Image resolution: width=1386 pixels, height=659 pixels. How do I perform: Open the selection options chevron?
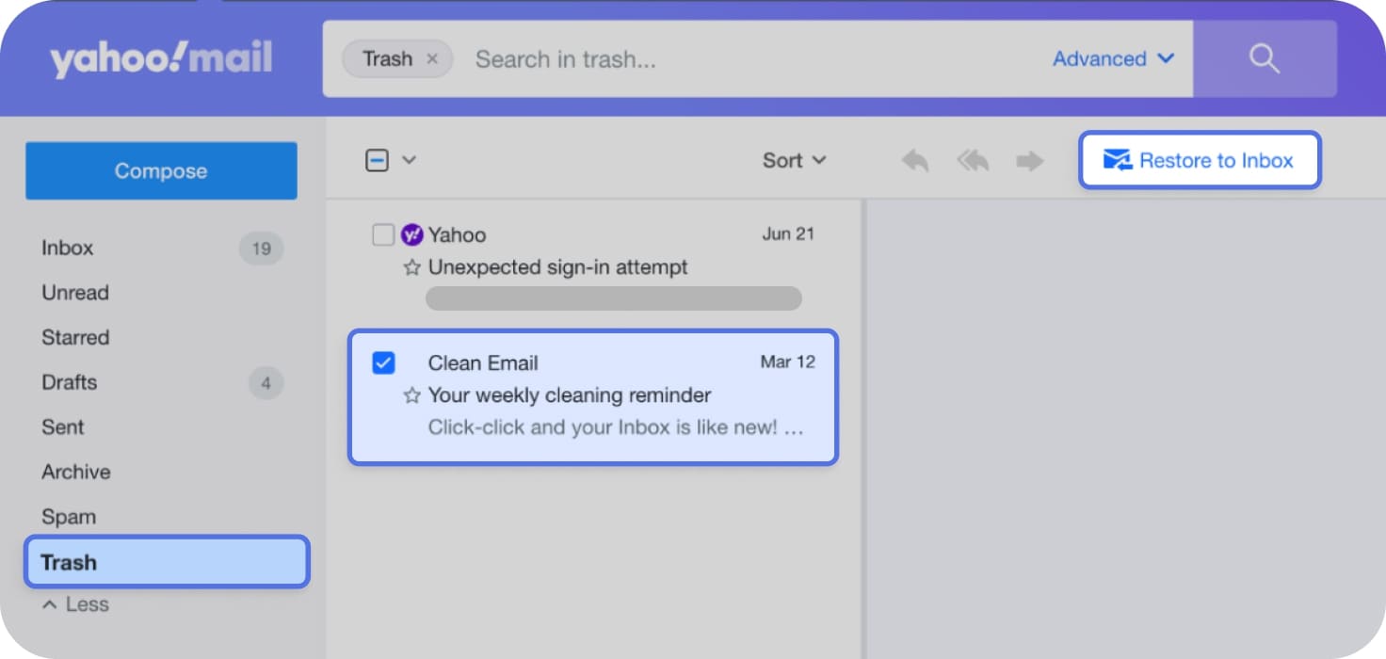point(407,160)
